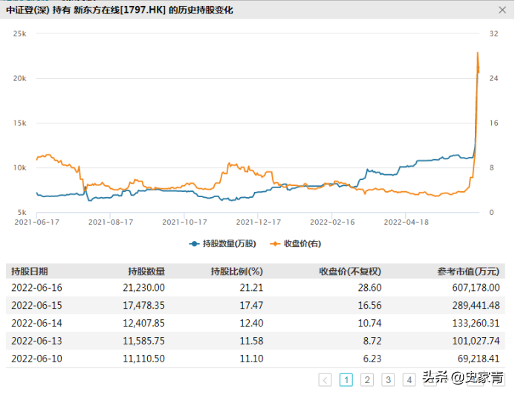
Task: Click market value 607,178.00
Action: tap(476, 288)
